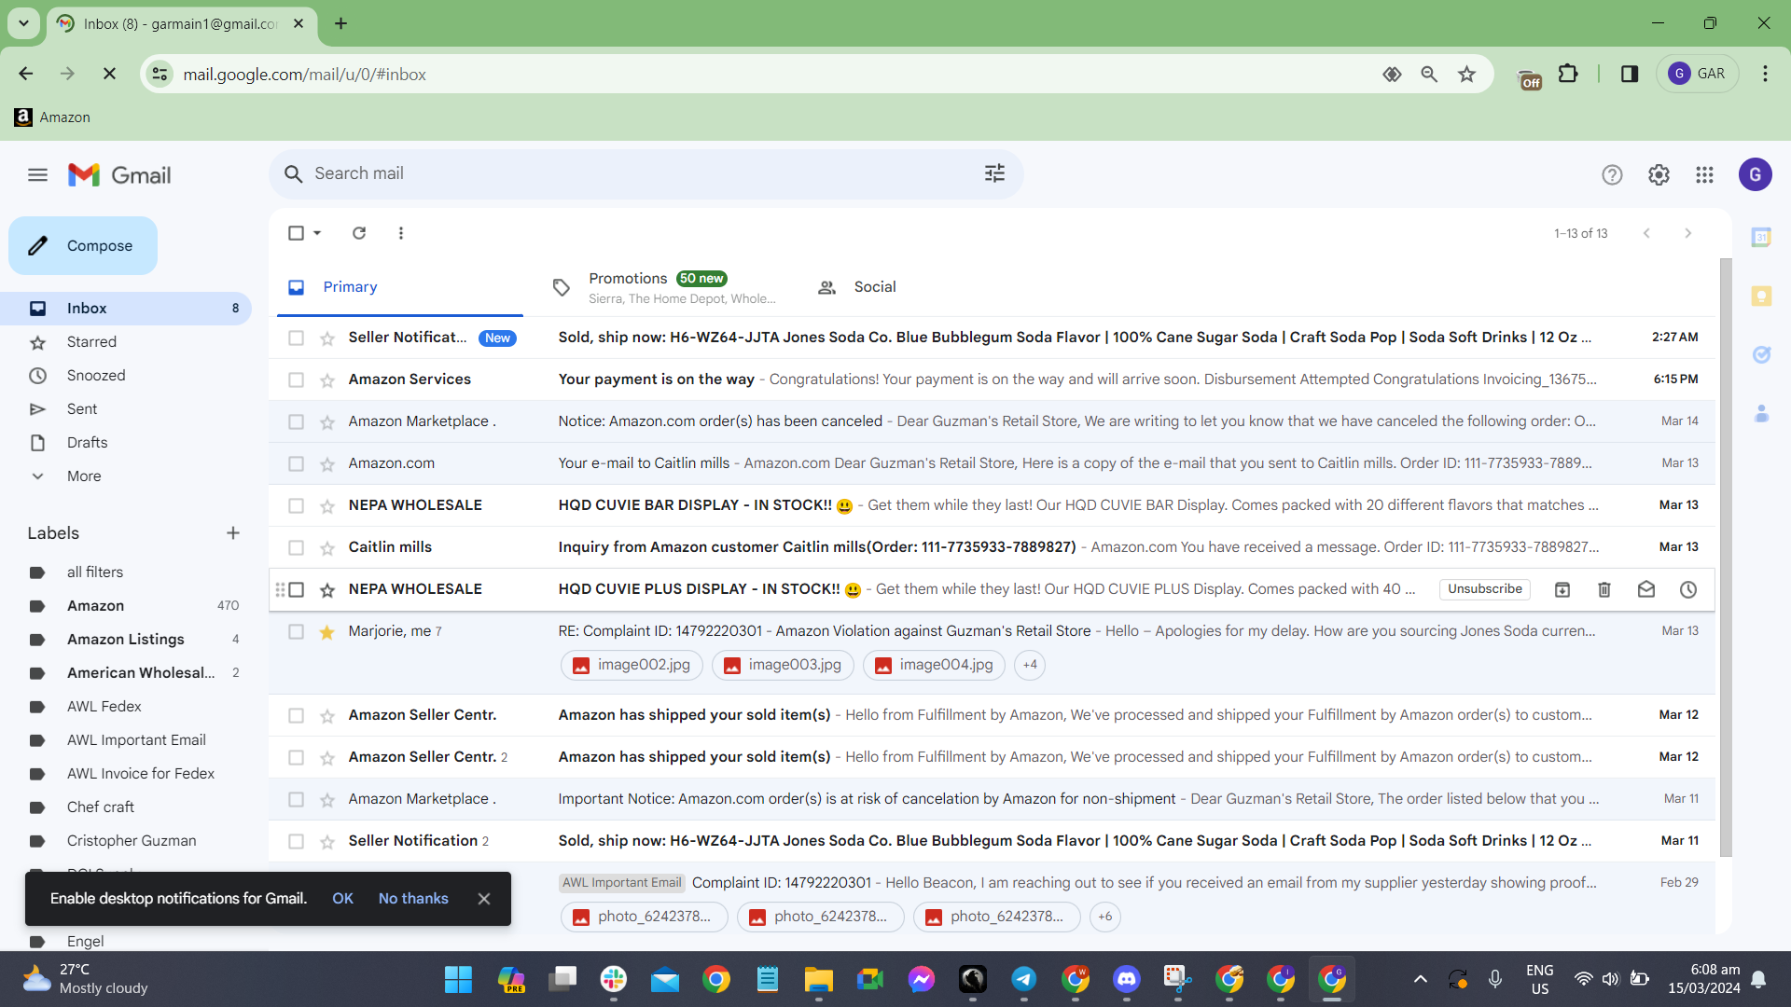Screen dimensions: 1791x1007
Task: Open Google Calendar side panel icon
Action: (x=1761, y=238)
